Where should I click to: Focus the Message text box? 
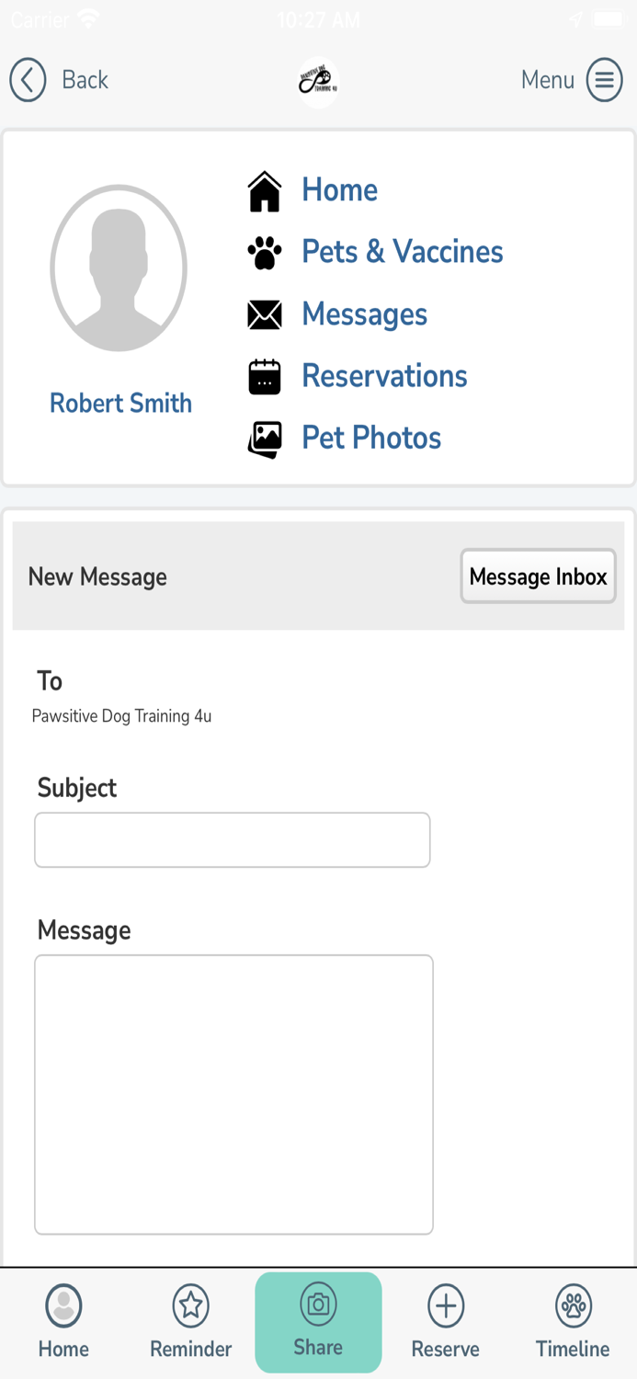tap(233, 1094)
